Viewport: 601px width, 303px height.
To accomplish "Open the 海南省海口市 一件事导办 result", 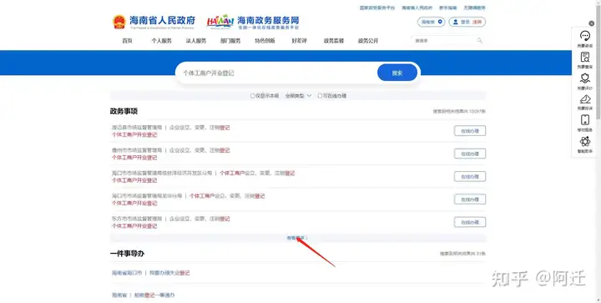I will point(150,273).
